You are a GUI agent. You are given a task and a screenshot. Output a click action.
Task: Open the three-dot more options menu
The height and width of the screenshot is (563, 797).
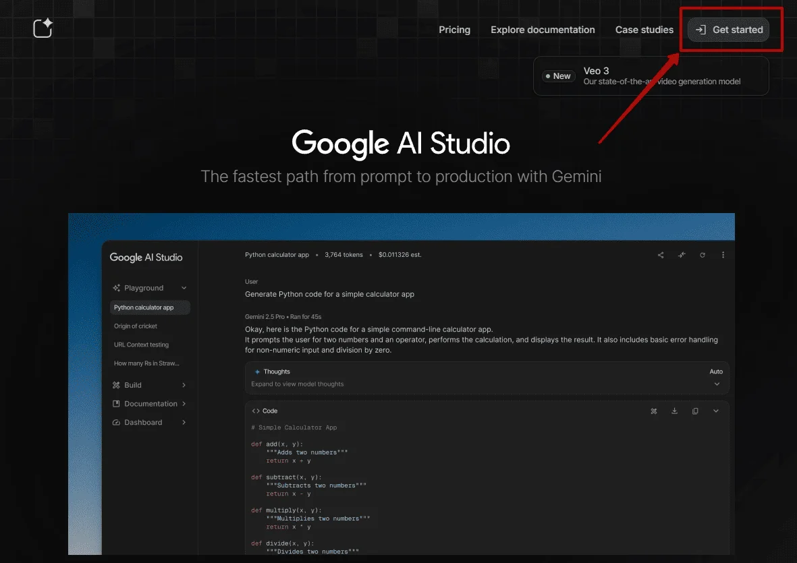pyautogui.click(x=723, y=255)
